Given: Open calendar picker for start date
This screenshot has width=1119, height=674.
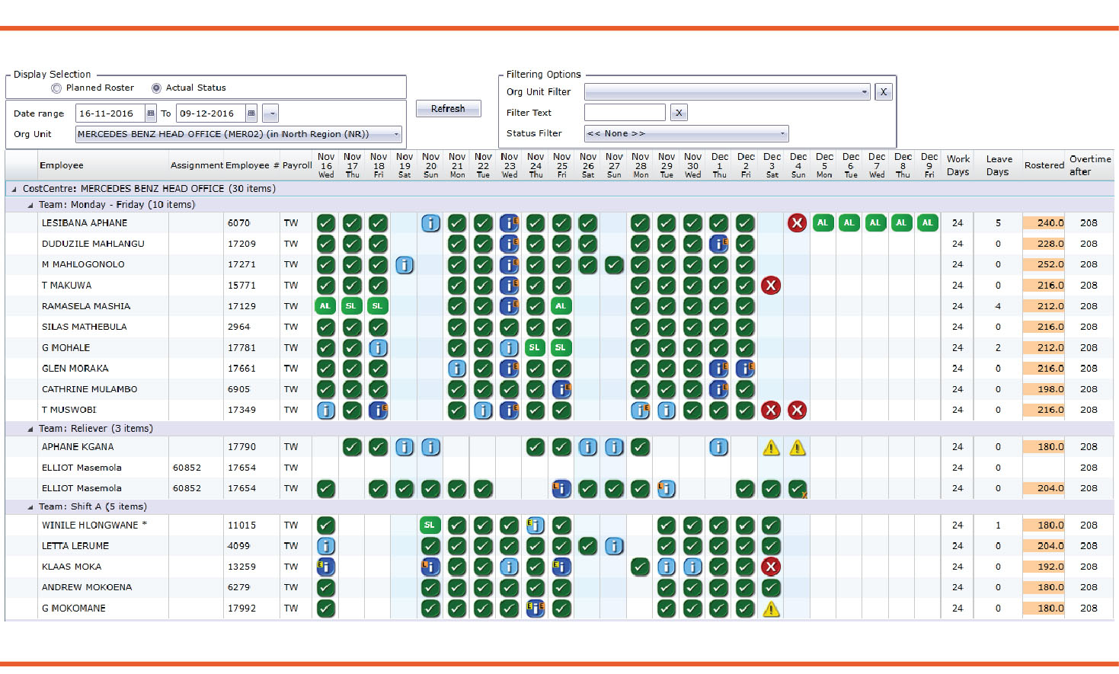Looking at the screenshot, I should pos(151,113).
